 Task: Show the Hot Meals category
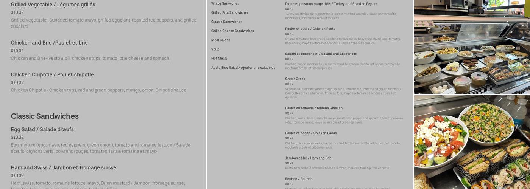click(219, 59)
